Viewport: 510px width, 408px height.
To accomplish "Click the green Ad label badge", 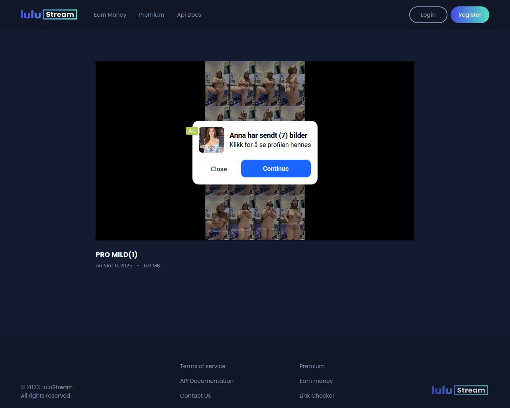I will [x=192, y=131].
